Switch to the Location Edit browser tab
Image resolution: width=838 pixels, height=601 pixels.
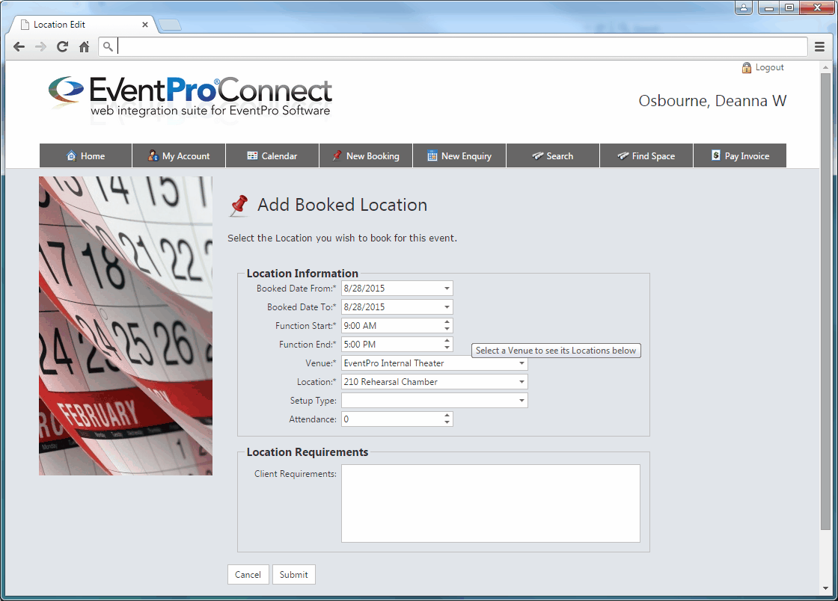[x=85, y=25]
